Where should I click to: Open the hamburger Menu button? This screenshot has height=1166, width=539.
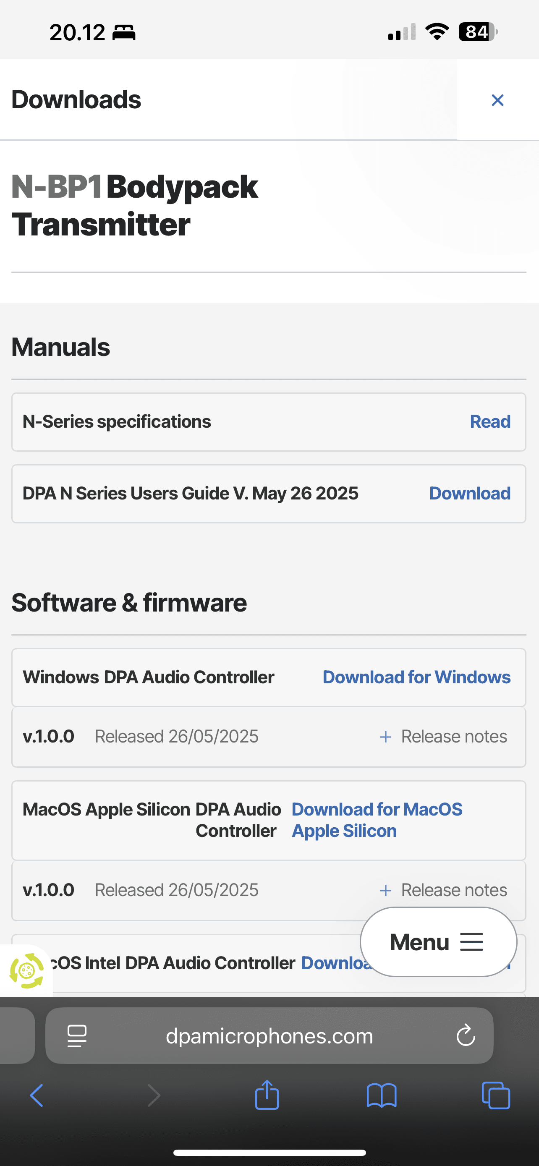pyautogui.click(x=438, y=942)
